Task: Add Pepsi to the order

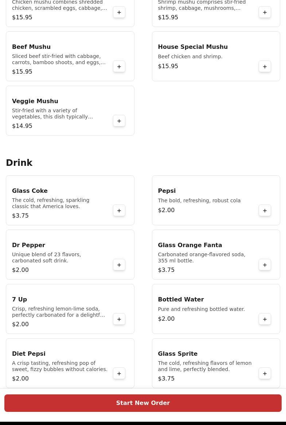Action: pyautogui.click(x=265, y=211)
